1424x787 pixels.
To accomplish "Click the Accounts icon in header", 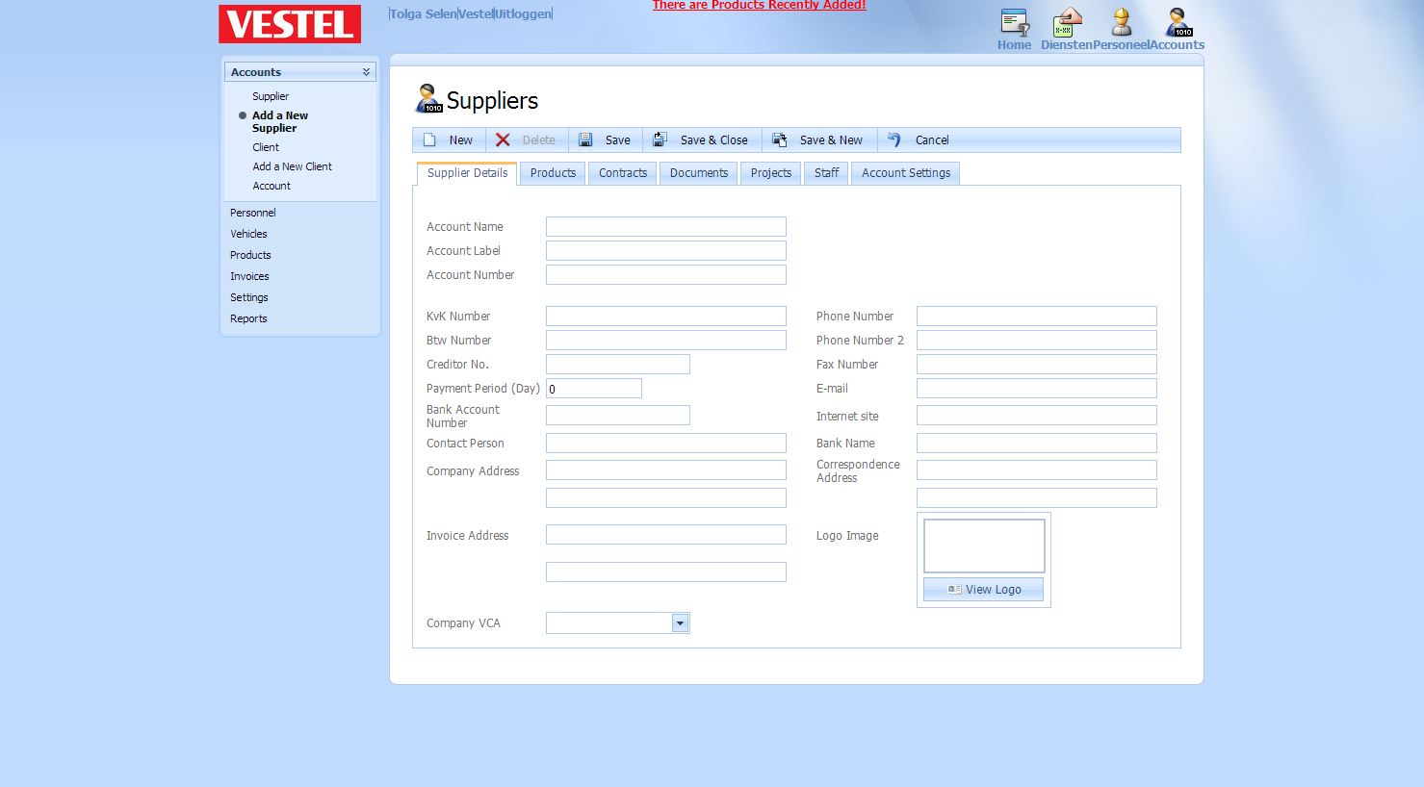I will click(1178, 23).
